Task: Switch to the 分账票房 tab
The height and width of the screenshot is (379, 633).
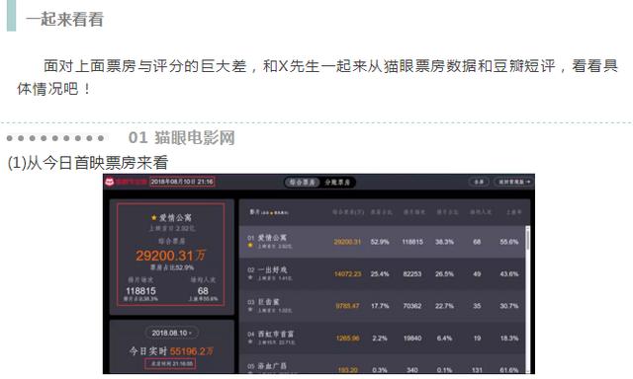Action: pos(337,182)
